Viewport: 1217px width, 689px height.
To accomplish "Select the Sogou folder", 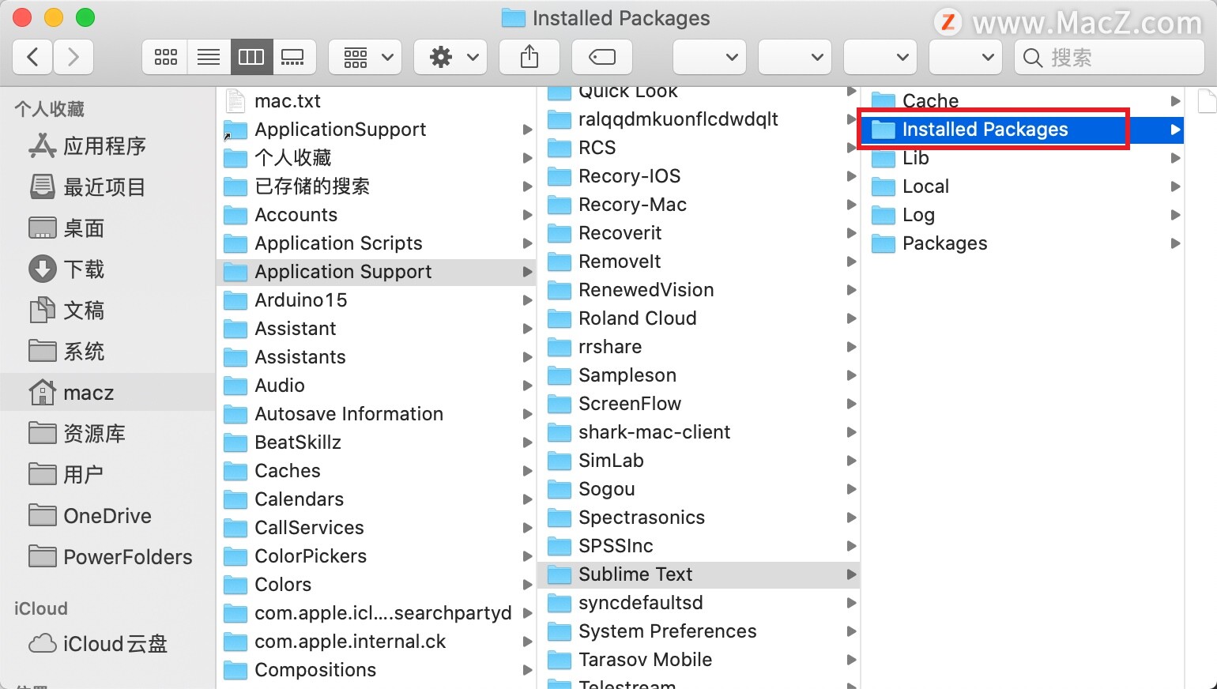I will tap(699, 489).
